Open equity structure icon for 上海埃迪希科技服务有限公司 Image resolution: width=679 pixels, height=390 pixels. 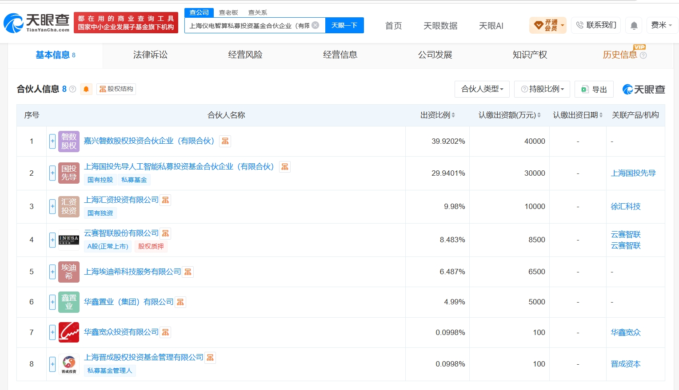tap(188, 272)
